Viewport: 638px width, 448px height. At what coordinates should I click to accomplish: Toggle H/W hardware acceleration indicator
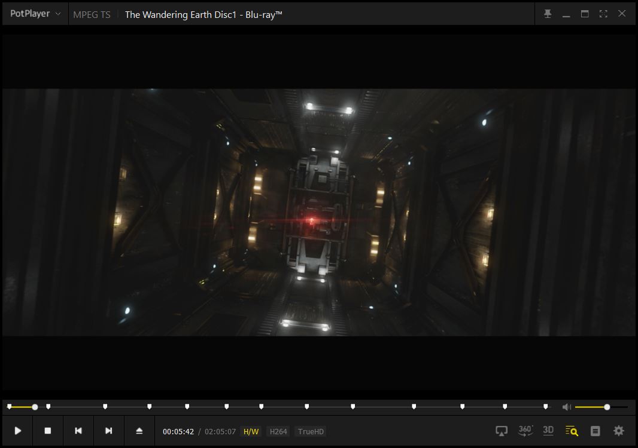click(251, 431)
